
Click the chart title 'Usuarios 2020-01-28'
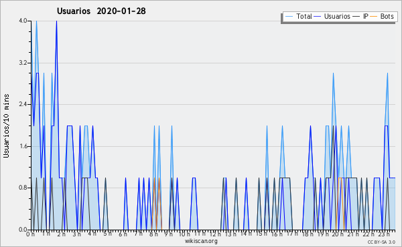pyautogui.click(x=101, y=11)
